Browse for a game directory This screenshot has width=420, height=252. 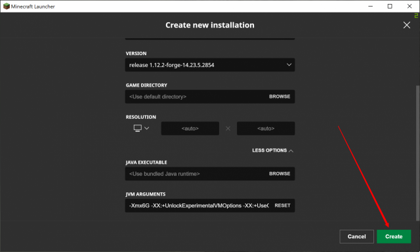(x=280, y=96)
